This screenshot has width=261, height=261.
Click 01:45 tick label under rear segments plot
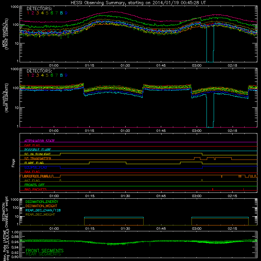161,131
